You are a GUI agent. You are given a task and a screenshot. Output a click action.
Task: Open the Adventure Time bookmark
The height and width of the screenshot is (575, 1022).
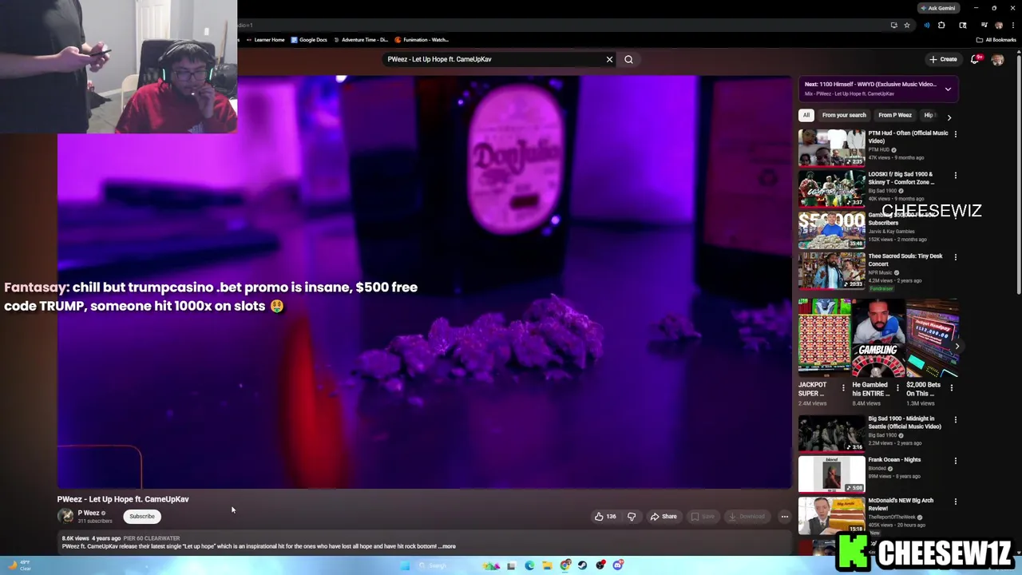pyautogui.click(x=361, y=40)
